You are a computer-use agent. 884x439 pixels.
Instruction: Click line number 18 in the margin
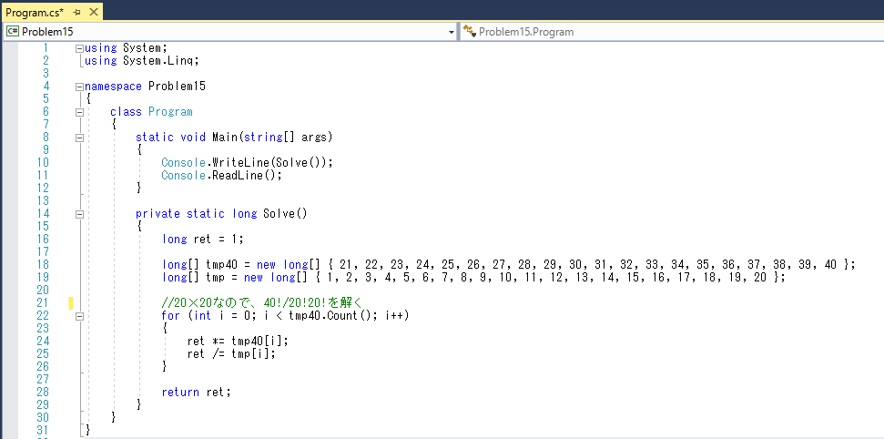[43, 265]
